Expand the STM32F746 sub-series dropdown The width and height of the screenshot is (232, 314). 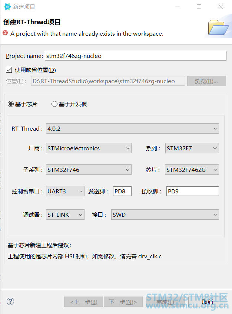pyautogui.click(x=89, y=170)
